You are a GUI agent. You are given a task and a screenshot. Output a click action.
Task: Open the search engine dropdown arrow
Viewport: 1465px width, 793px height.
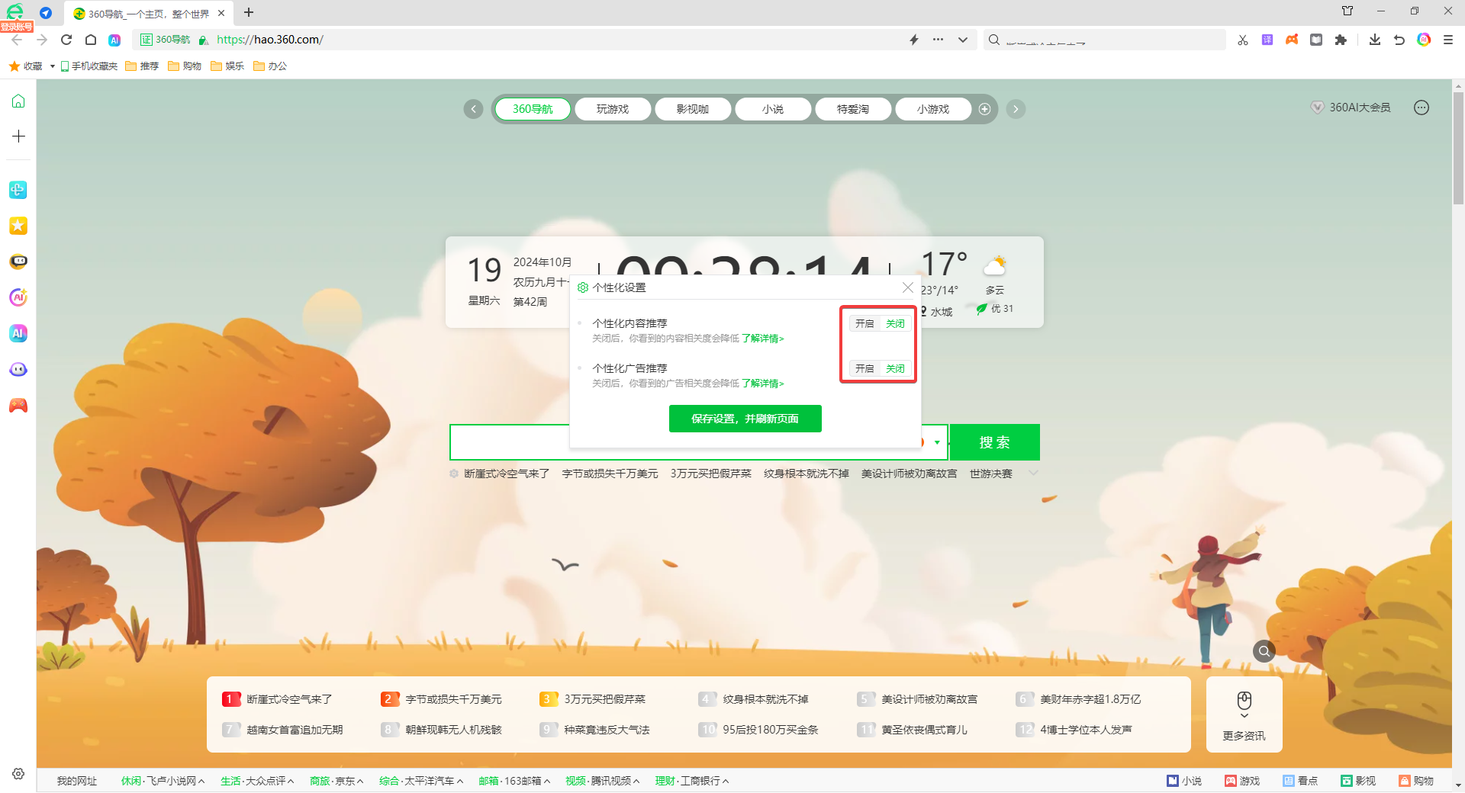[x=937, y=442]
